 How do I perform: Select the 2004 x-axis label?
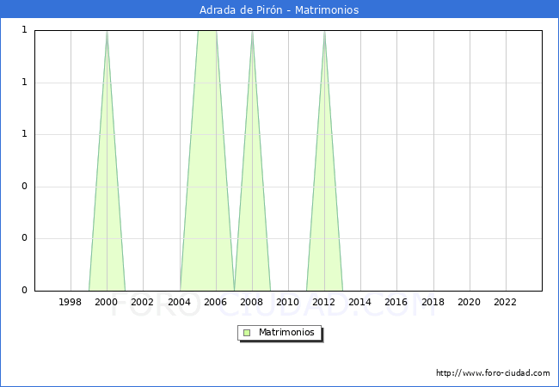[180, 302]
